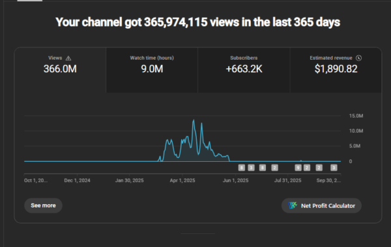Click the 5.0M y-axis label
The height and width of the screenshot is (247, 391).
(x=355, y=146)
